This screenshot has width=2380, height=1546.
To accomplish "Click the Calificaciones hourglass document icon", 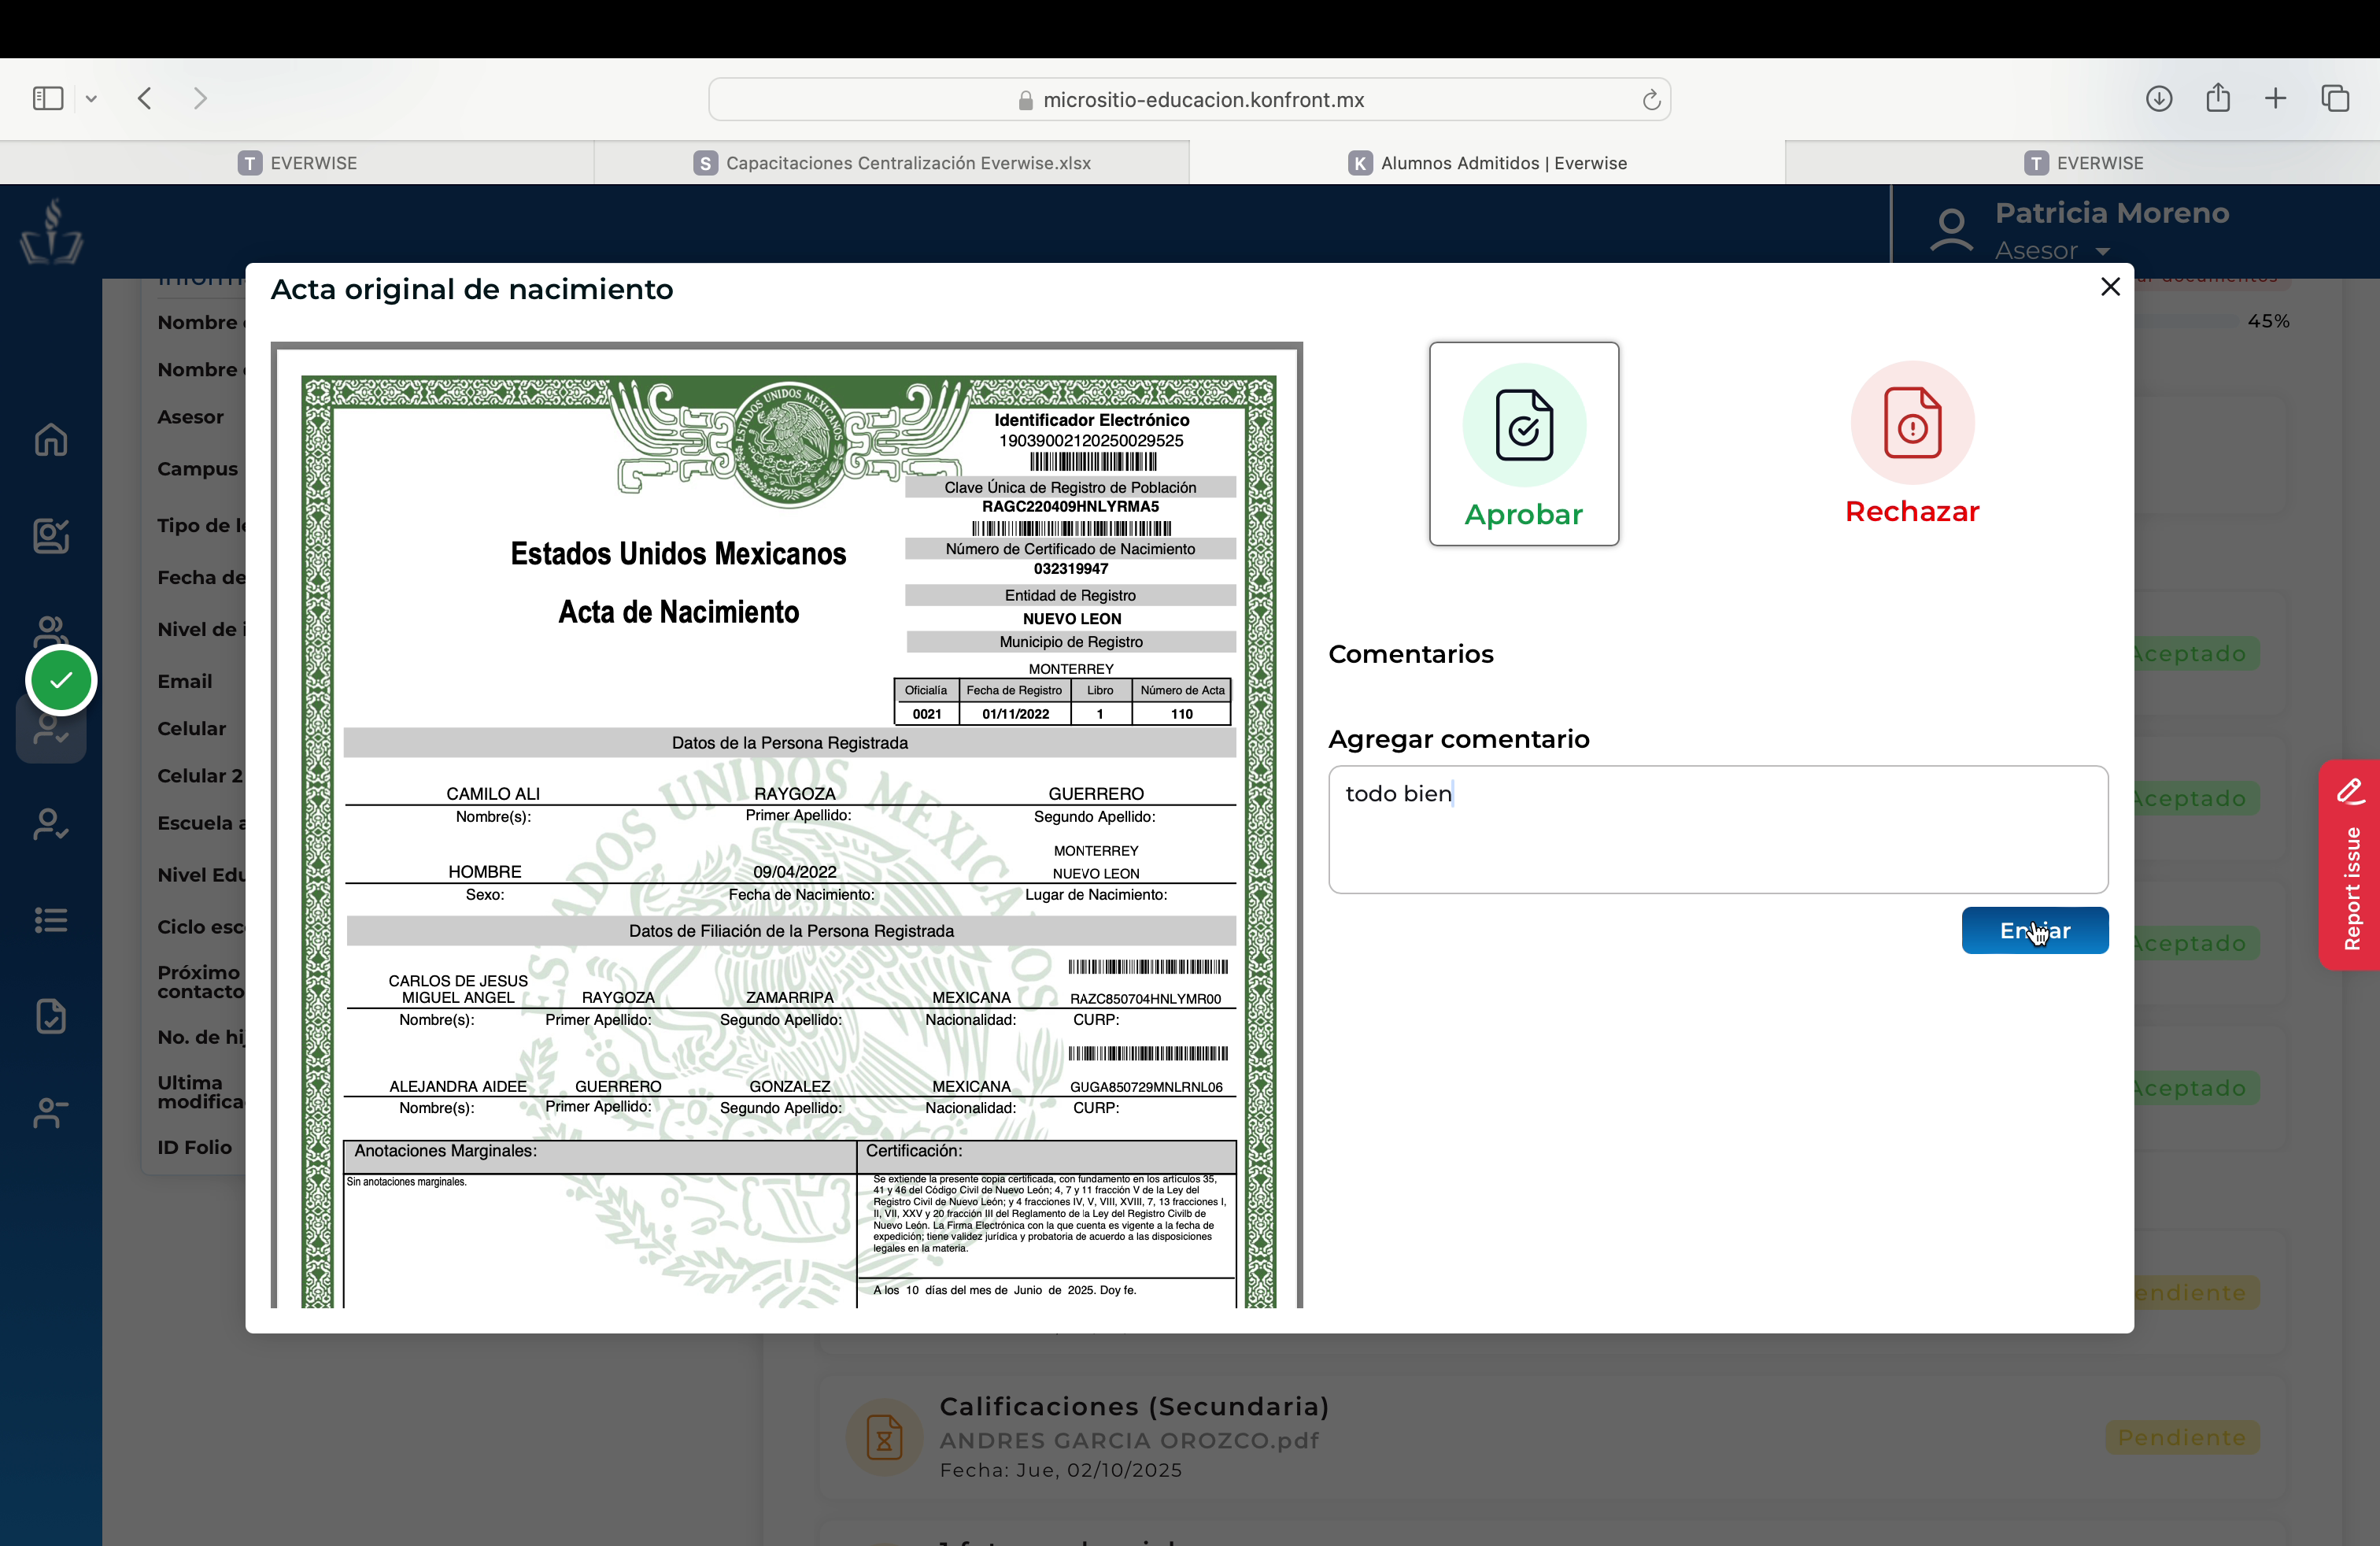I will (884, 1438).
